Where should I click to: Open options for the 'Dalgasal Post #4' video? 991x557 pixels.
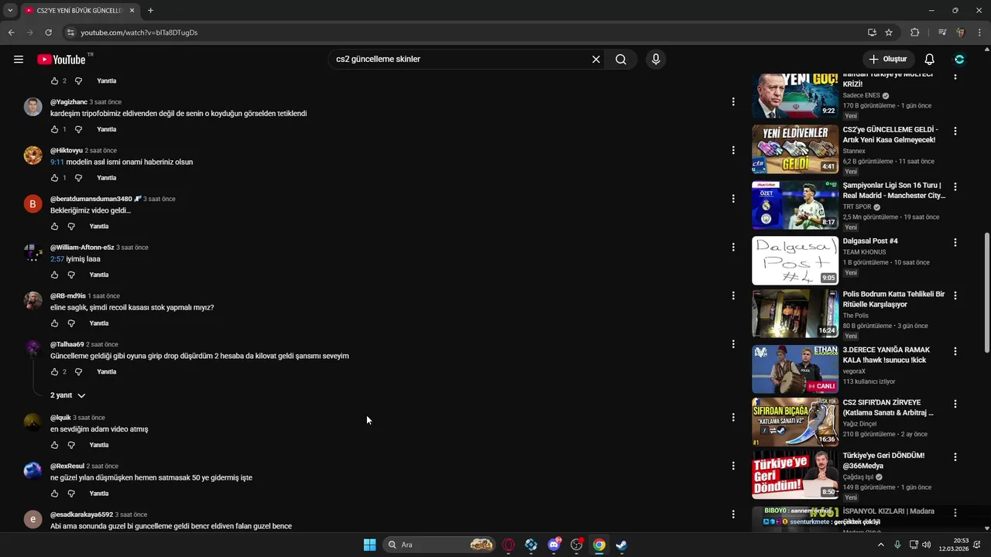click(x=955, y=242)
